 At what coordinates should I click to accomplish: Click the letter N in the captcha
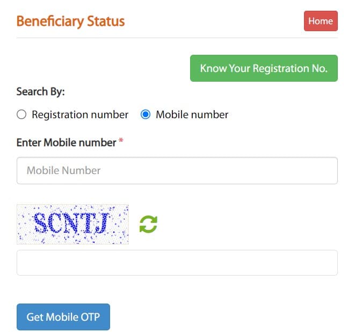(x=72, y=223)
